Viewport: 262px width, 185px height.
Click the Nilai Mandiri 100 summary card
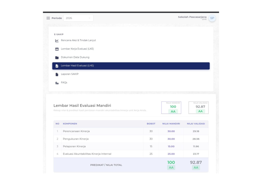(171, 108)
